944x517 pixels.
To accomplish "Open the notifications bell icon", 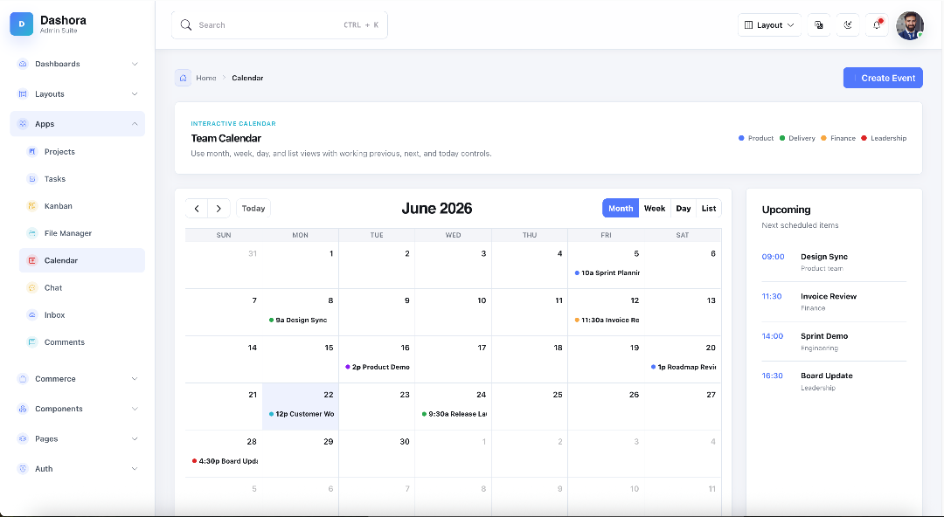I will click(x=878, y=24).
